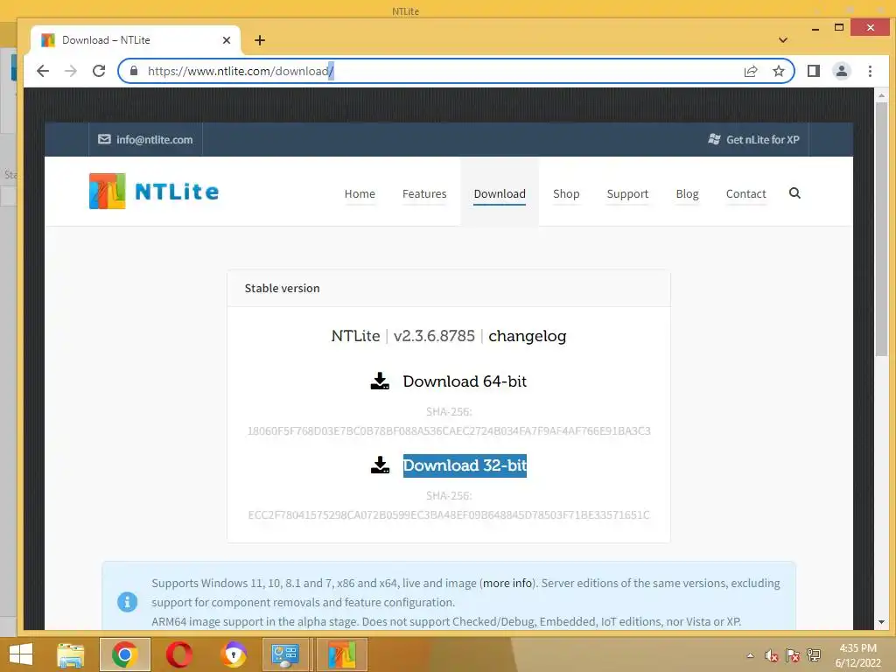Go back with the browser back arrow
Image resolution: width=896 pixels, height=672 pixels.
(43, 71)
